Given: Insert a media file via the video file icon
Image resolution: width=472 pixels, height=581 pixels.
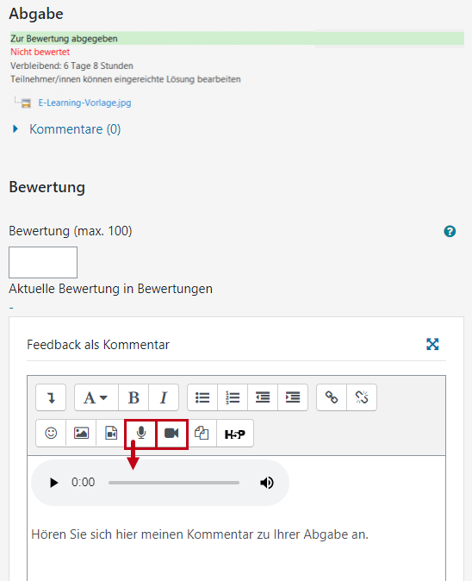Looking at the screenshot, I should click(x=111, y=433).
